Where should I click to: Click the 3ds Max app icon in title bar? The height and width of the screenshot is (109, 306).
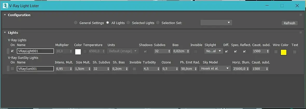5,6
